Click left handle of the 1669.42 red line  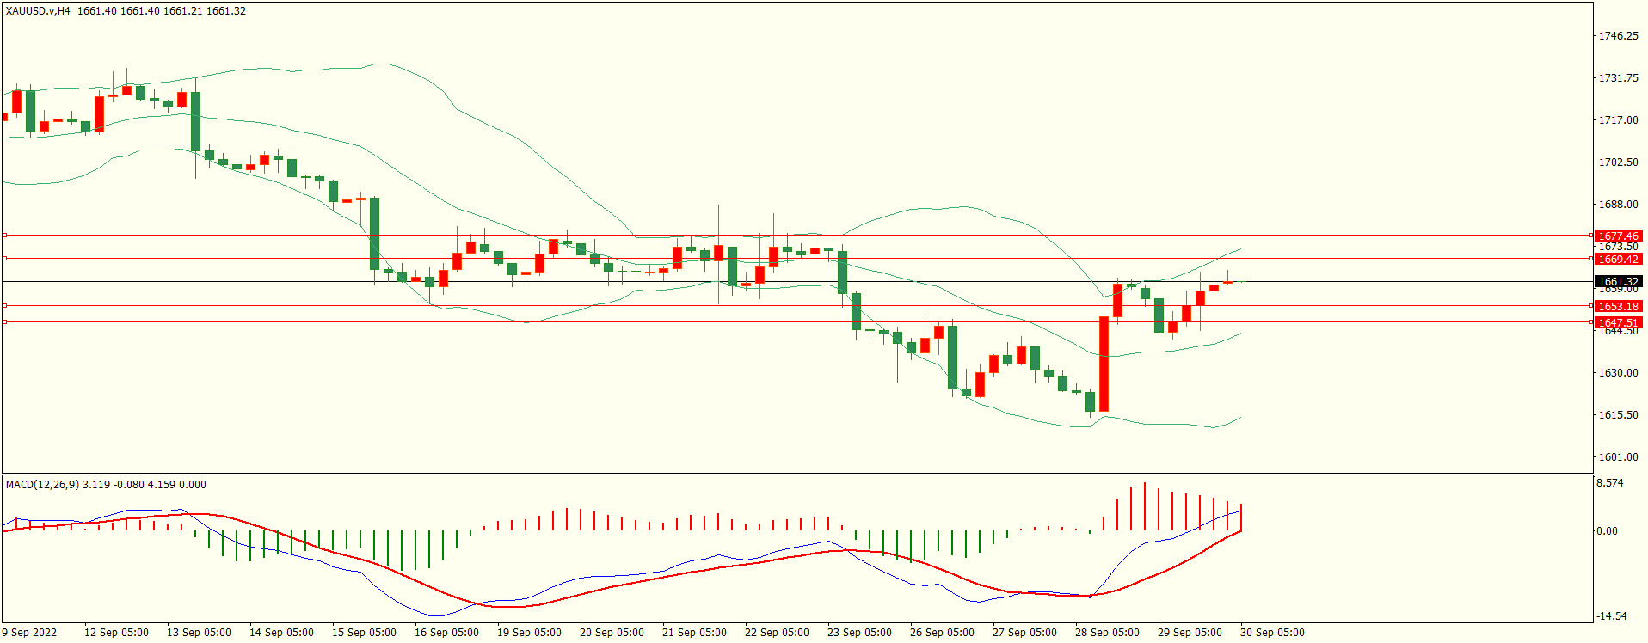(4, 258)
